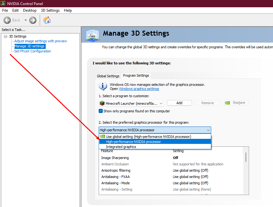Select Adjust image settings with preview

pos(41,41)
